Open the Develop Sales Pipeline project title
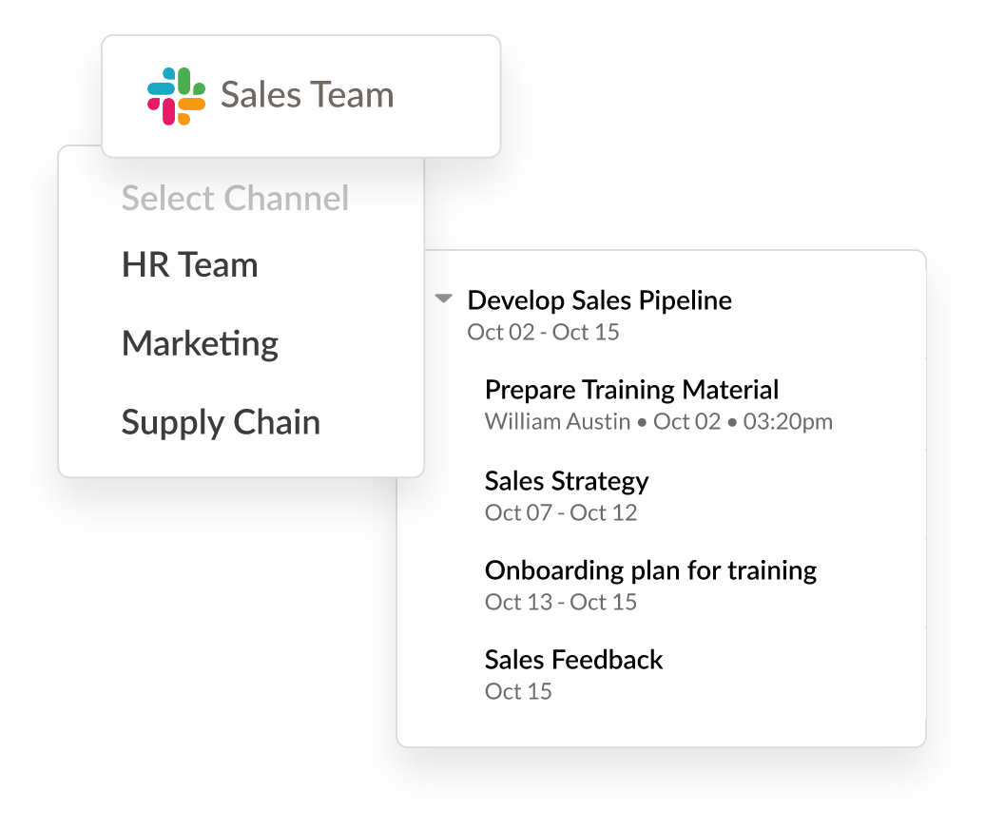This screenshot has width=985, height=829. click(x=599, y=300)
